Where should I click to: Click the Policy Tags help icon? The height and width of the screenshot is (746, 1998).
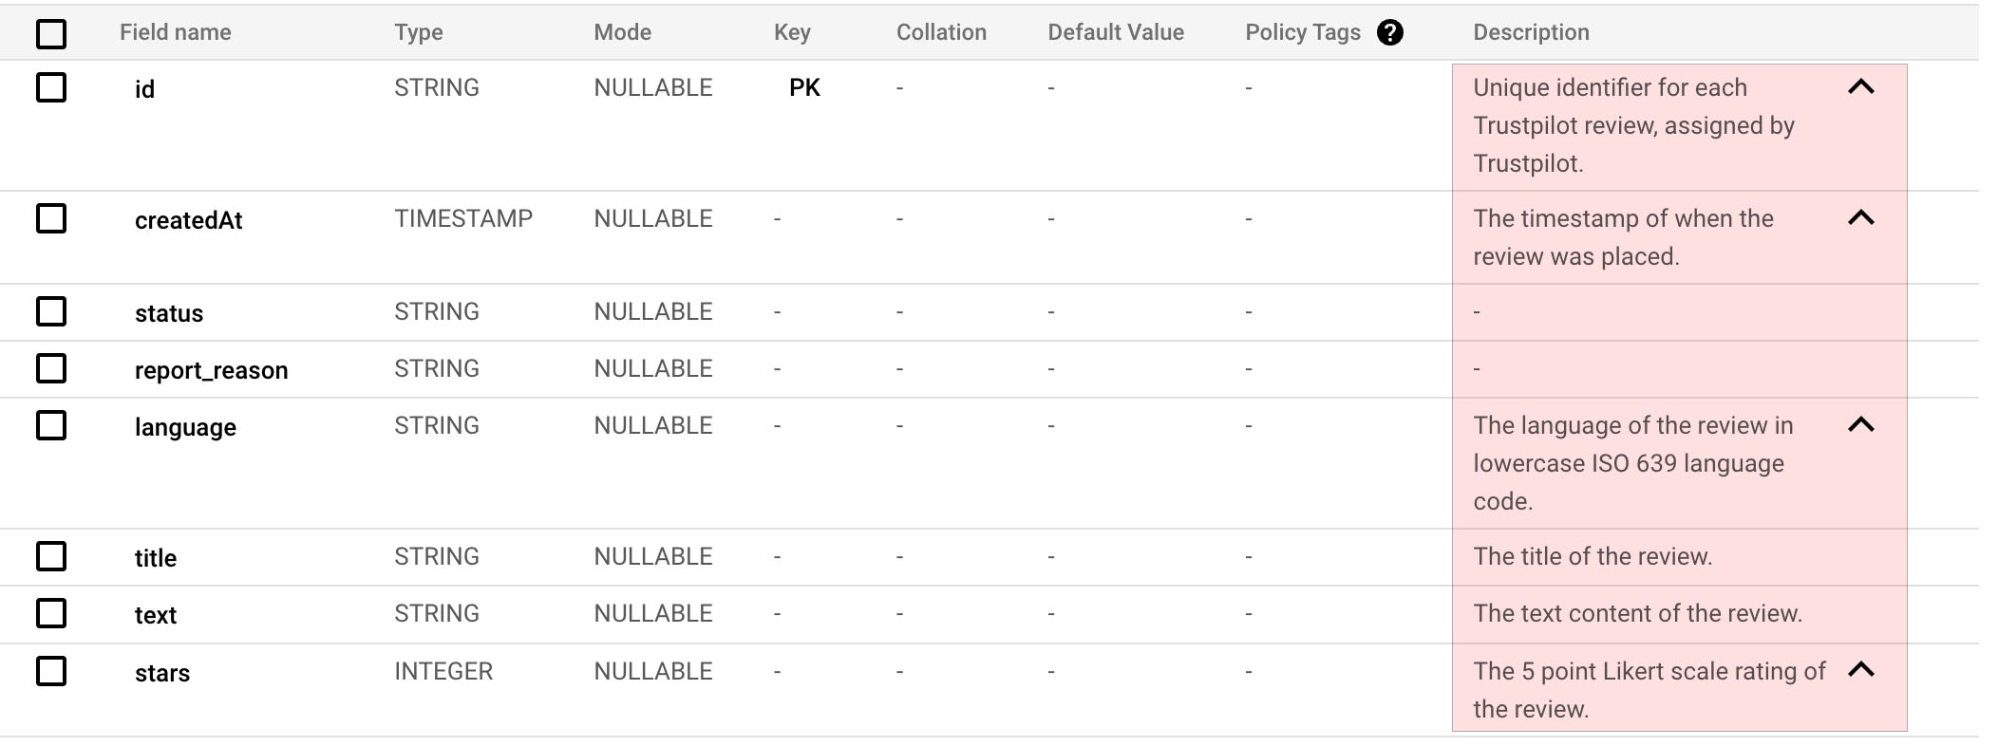1389,32
